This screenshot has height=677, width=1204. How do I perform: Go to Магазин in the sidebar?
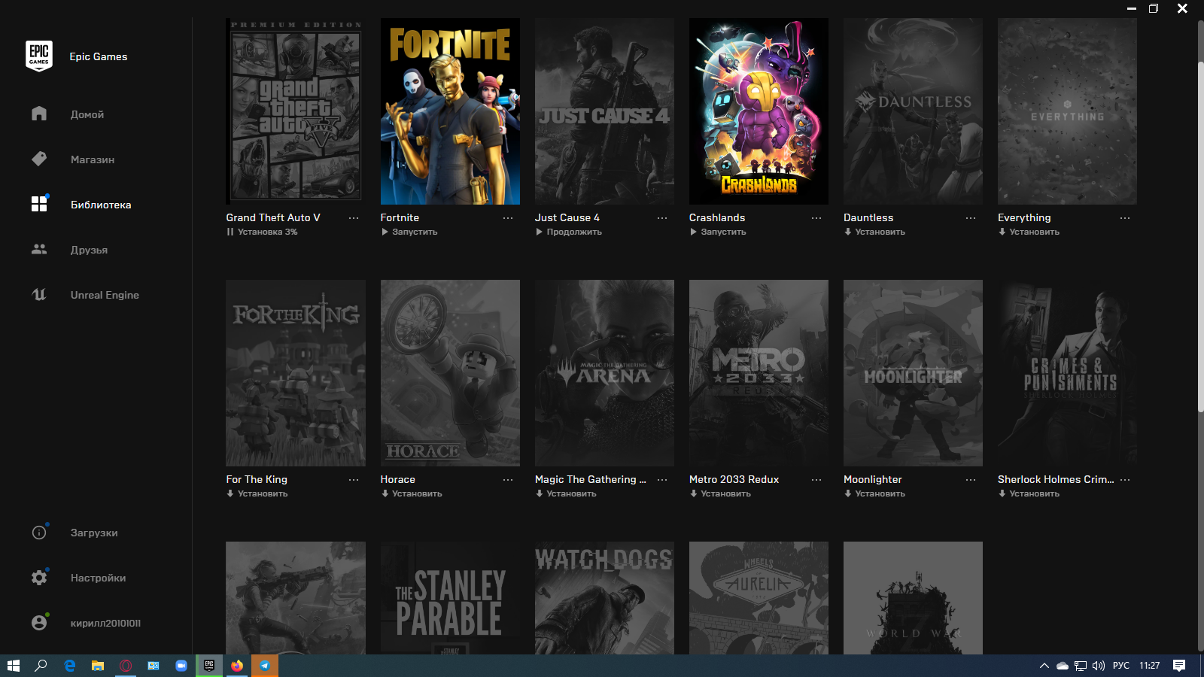(x=93, y=159)
